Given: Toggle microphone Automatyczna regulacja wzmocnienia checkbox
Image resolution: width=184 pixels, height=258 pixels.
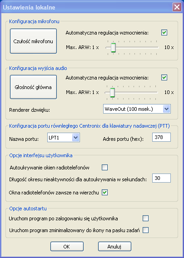Looking at the screenshot, I should 164,33.
